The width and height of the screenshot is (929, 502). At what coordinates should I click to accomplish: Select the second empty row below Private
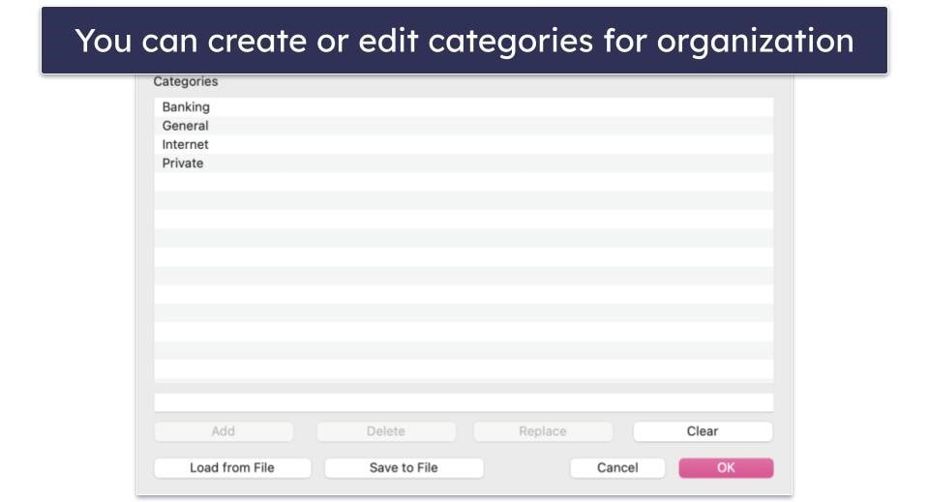tap(464, 200)
